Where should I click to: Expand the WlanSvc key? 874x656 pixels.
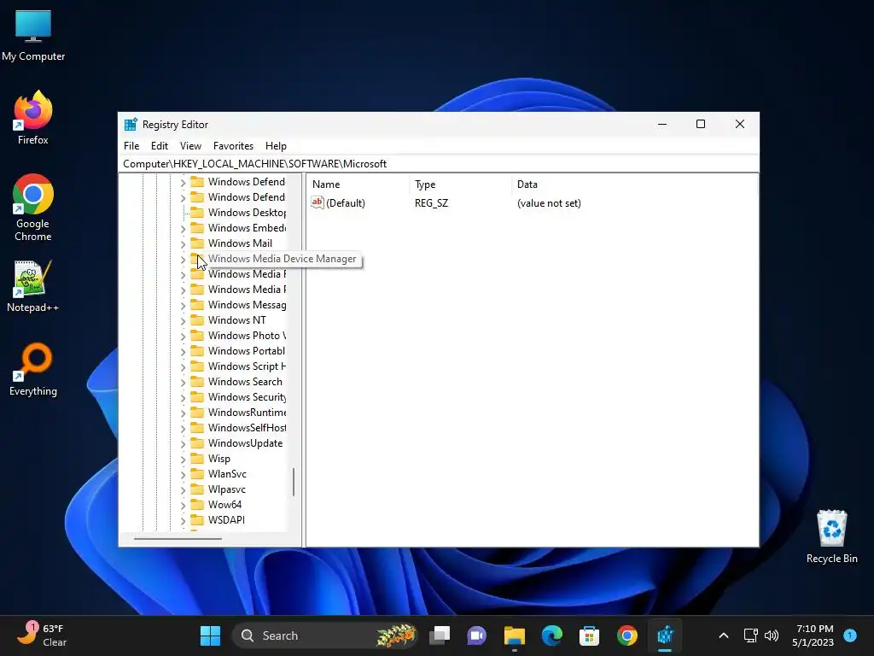pos(183,474)
